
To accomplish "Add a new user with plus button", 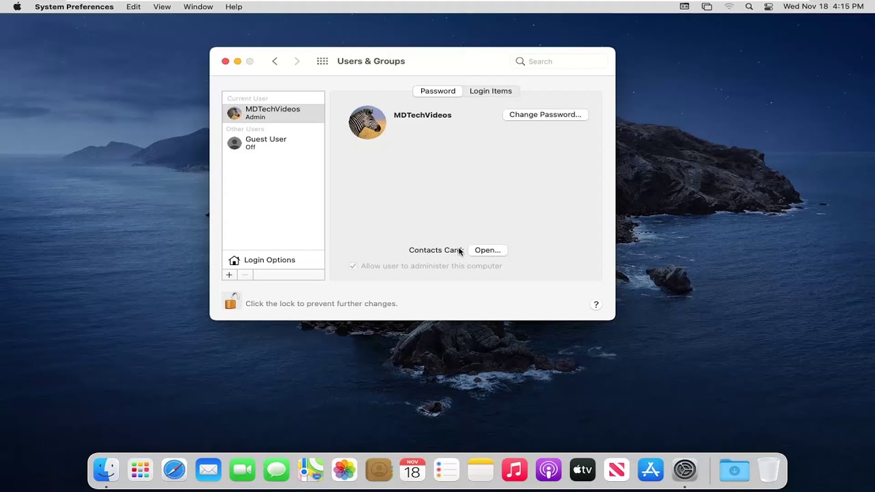I will tap(229, 275).
